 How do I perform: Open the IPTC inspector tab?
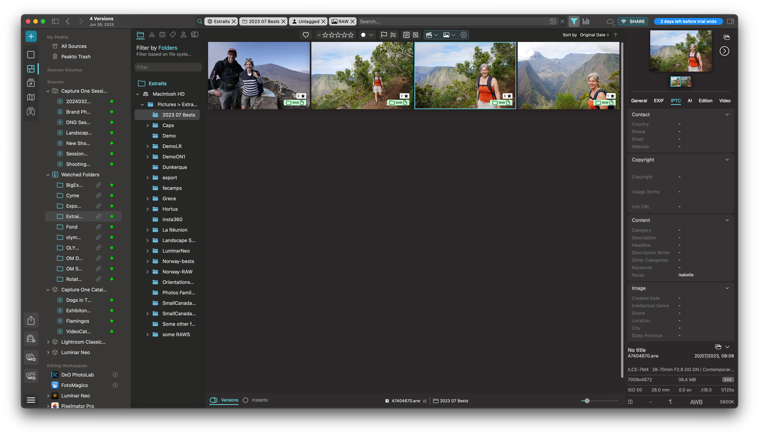(675, 101)
